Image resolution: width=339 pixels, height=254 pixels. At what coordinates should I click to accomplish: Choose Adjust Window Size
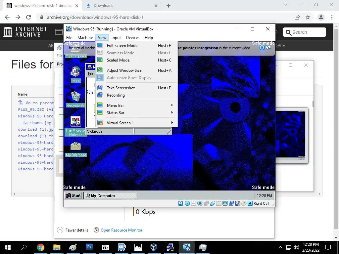click(x=137, y=70)
